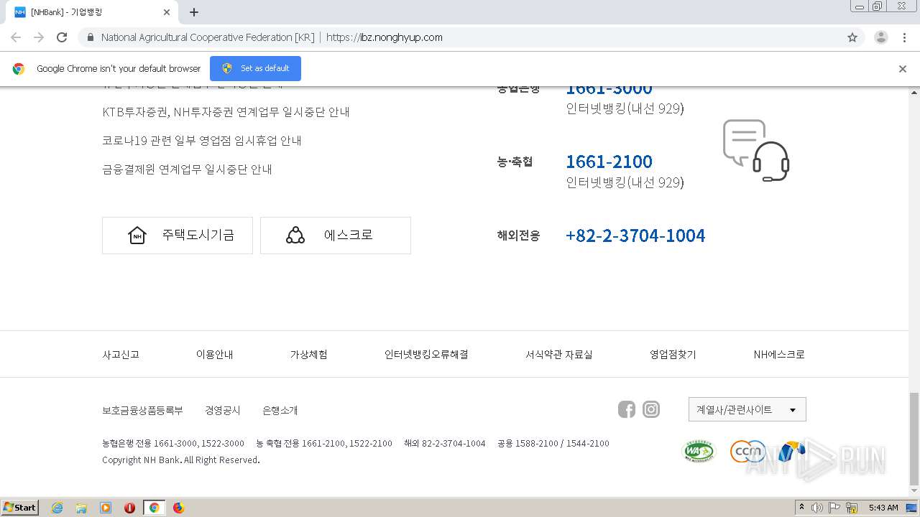Image resolution: width=920 pixels, height=517 pixels.
Task: Open the 가상체험 footer menu
Action: tap(309, 355)
